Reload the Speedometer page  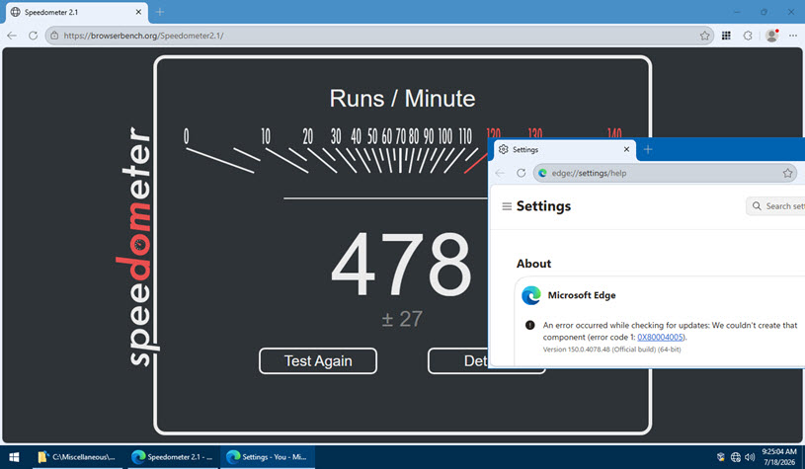point(33,36)
